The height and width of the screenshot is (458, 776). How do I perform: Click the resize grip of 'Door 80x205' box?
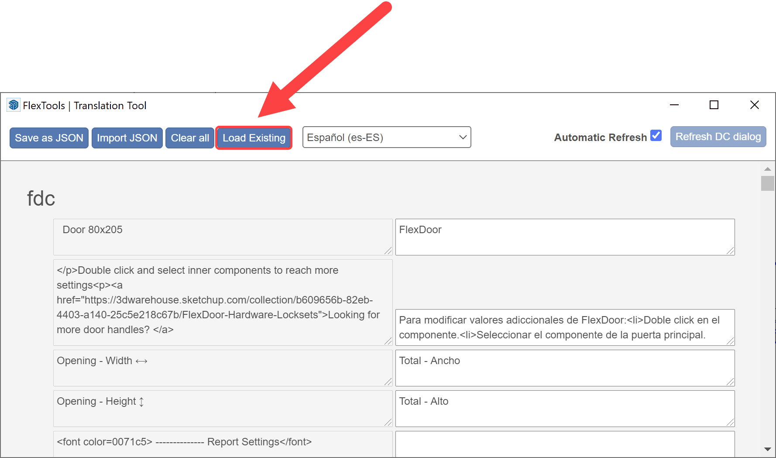388,251
